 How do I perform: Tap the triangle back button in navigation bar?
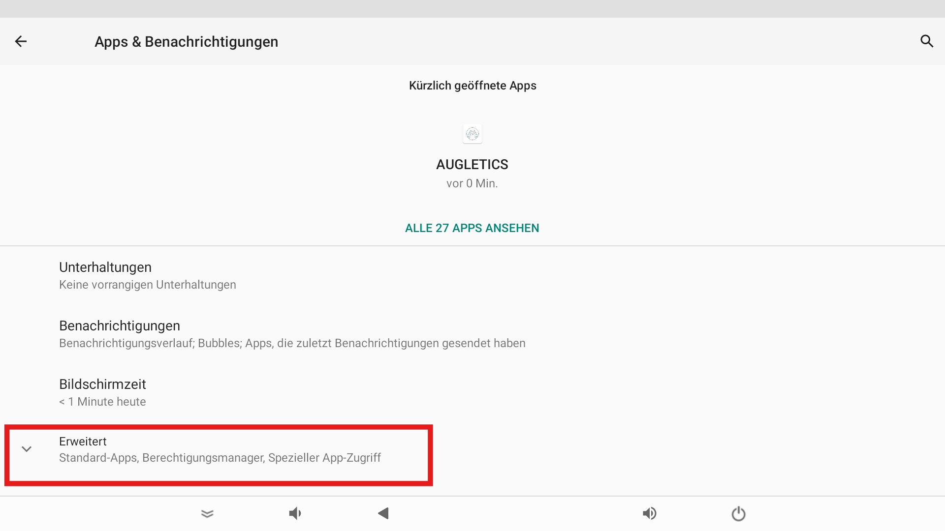pyautogui.click(x=383, y=514)
